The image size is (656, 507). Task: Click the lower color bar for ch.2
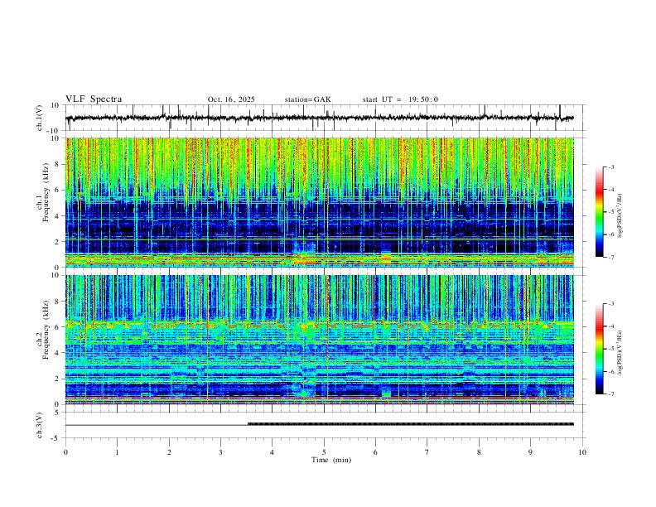tap(599, 349)
